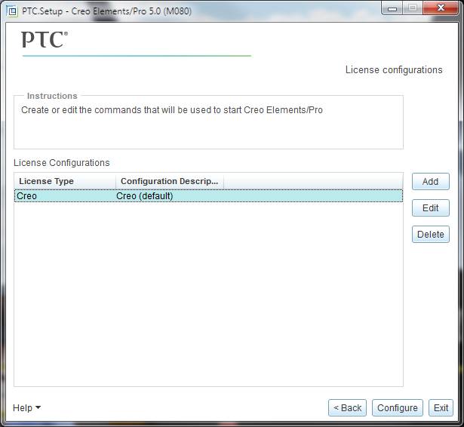Click the maximize window button
The height and width of the screenshot is (427, 464).
click(x=412, y=8)
